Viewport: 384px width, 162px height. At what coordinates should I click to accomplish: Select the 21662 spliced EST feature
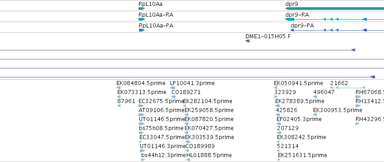347,88
